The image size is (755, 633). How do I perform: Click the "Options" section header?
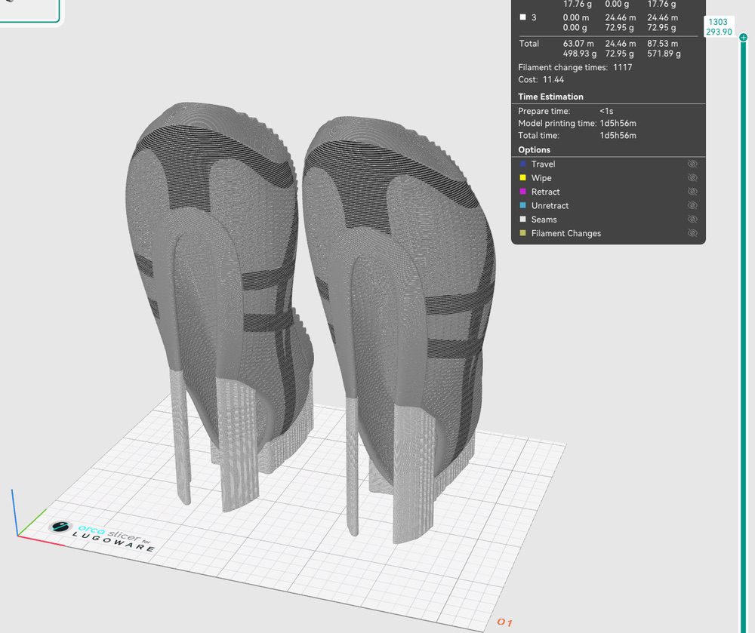pos(534,149)
